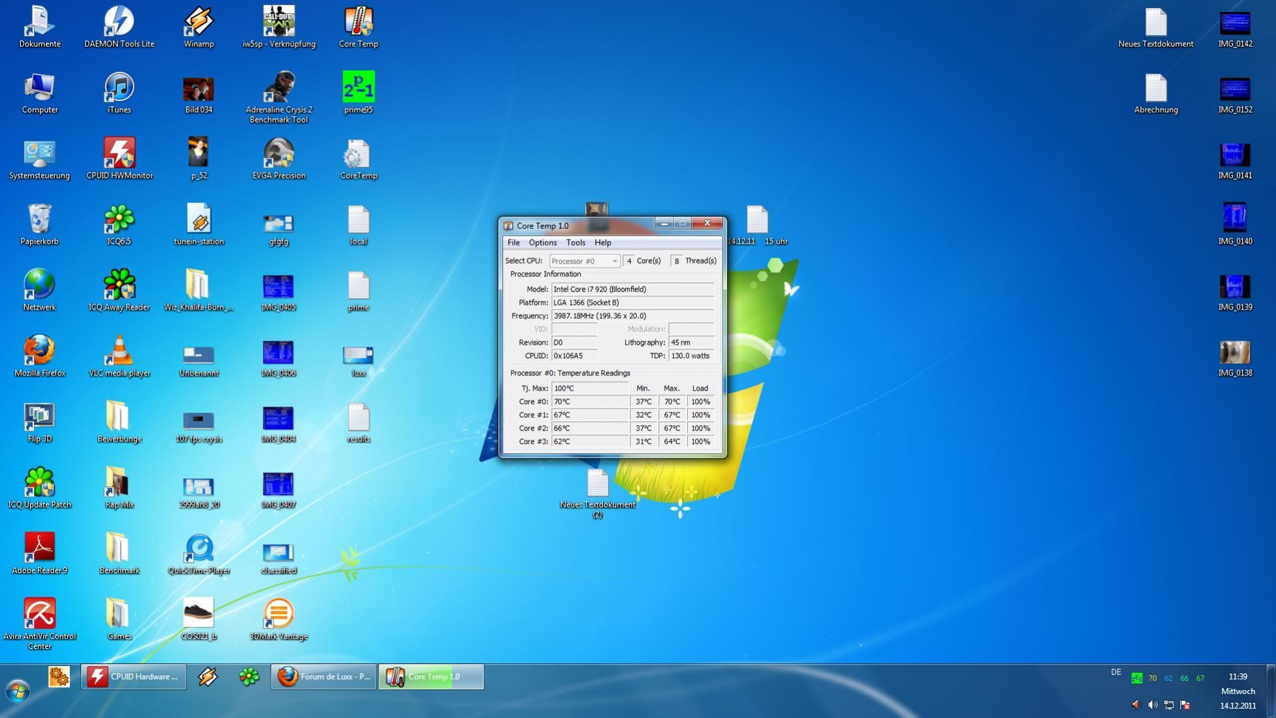
Task: Select the CoreTemp settings file icon
Action: [359, 159]
